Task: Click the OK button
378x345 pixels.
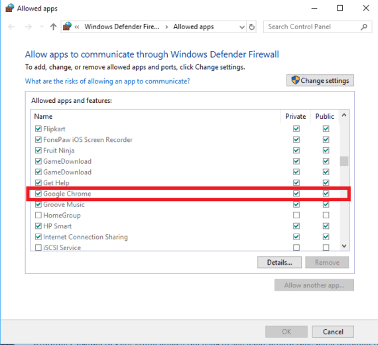Action: click(x=286, y=332)
